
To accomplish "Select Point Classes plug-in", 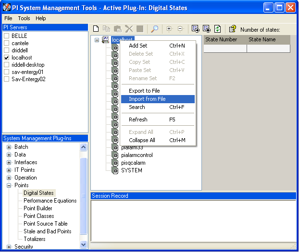I will coord(39,216).
